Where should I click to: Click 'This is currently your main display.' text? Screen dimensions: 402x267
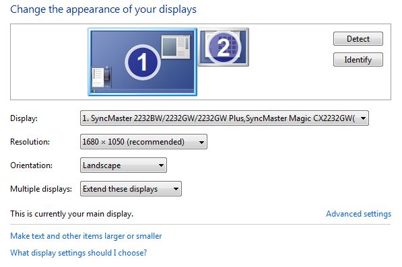[x=72, y=214]
